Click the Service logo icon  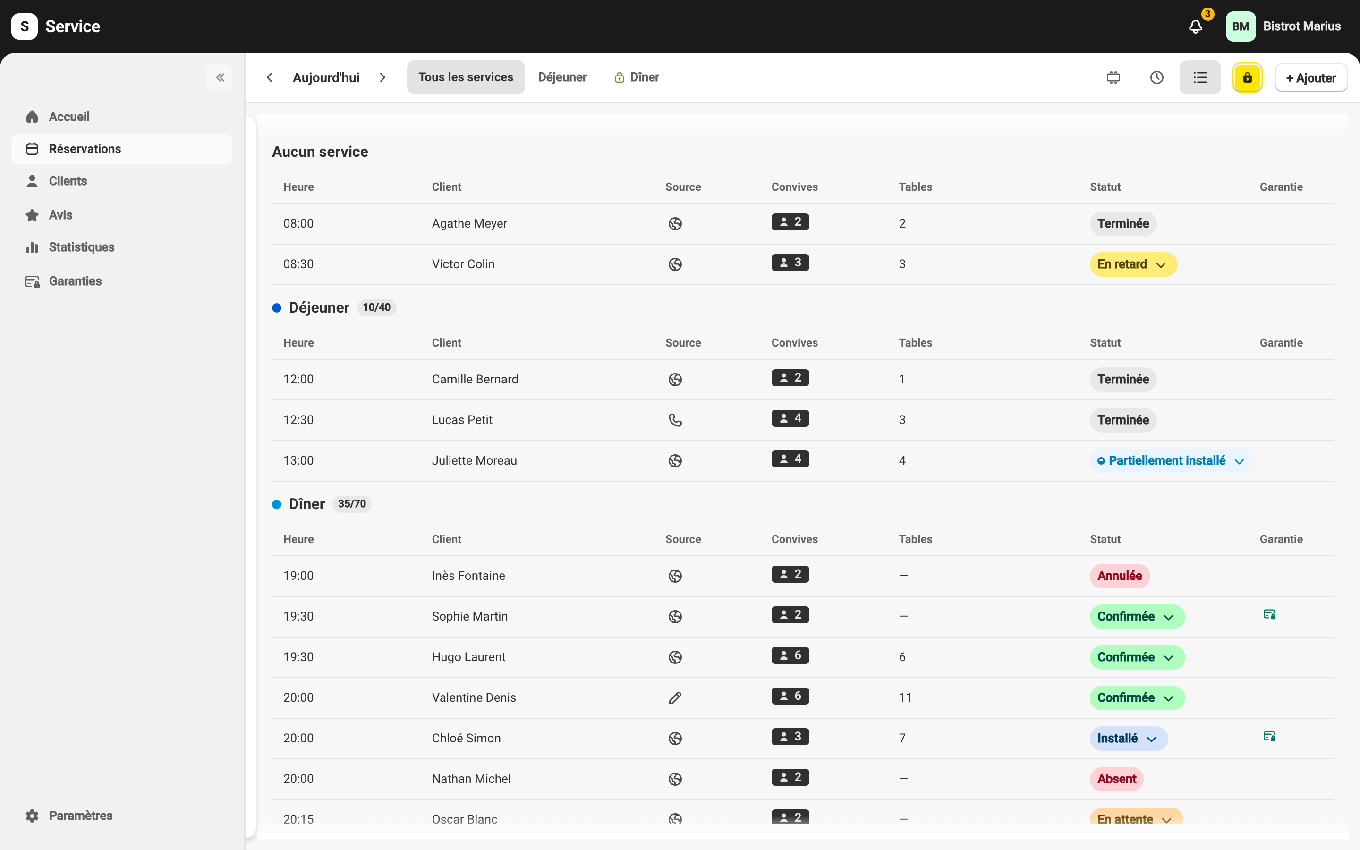[x=24, y=26]
